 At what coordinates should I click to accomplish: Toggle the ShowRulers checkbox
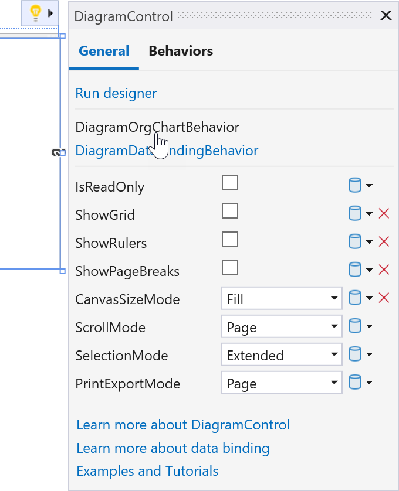tap(230, 239)
